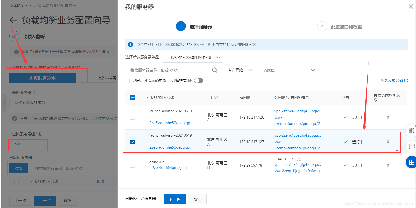Open the 新建虚拟服务器组 dropdown in background page
416x208 pixels.
pyautogui.click(x=63, y=103)
